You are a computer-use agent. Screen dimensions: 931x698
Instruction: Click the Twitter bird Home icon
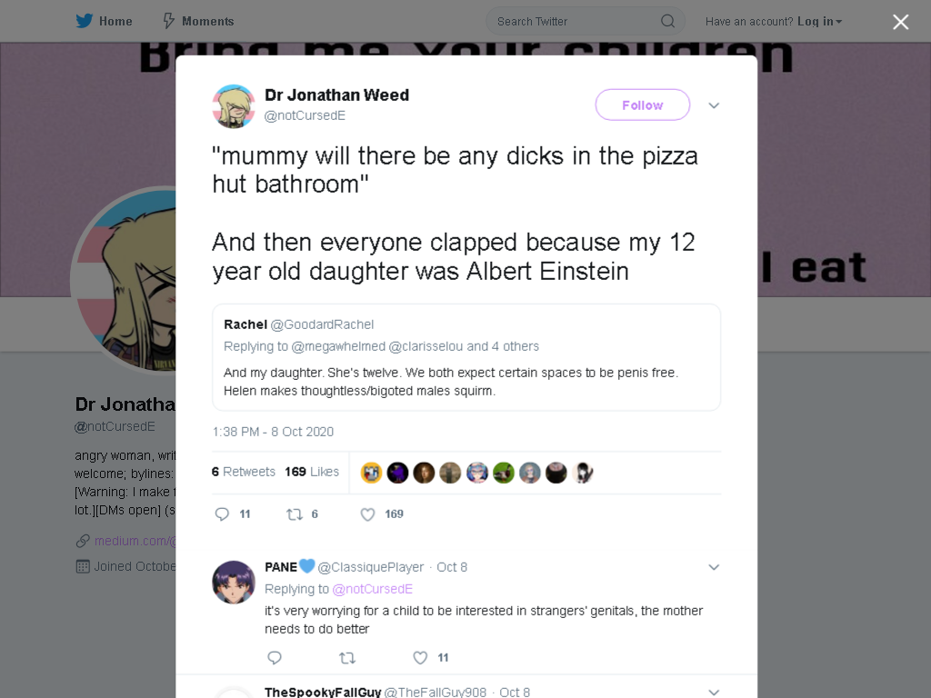click(x=85, y=22)
